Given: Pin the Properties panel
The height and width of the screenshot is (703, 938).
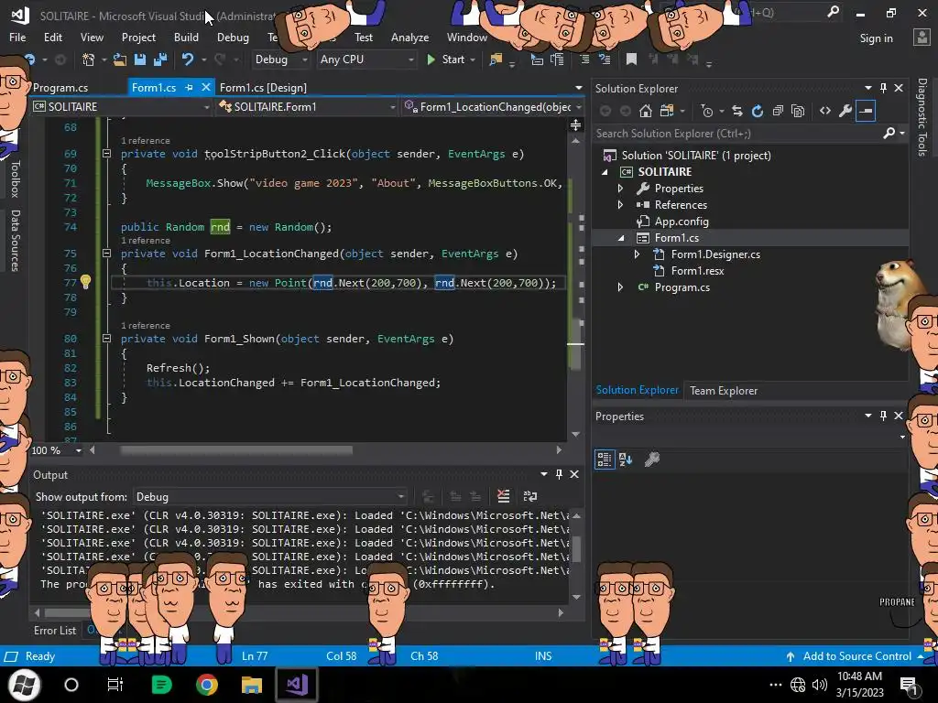Looking at the screenshot, I should pos(884,416).
